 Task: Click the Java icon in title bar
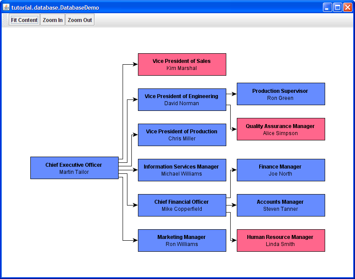(x=6, y=7)
